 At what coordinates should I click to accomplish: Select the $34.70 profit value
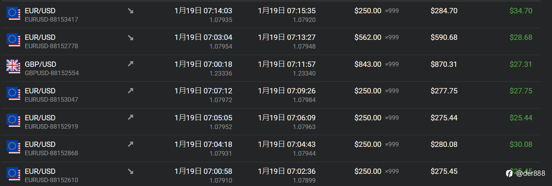click(521, 11)
